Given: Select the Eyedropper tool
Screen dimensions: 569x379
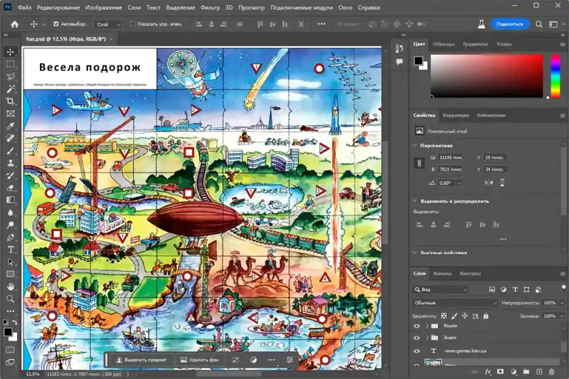Looking at the screenshot, I should point(11,126).
